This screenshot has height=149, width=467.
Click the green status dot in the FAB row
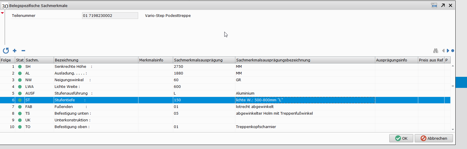pyautogui.click(x=20, y=107)
